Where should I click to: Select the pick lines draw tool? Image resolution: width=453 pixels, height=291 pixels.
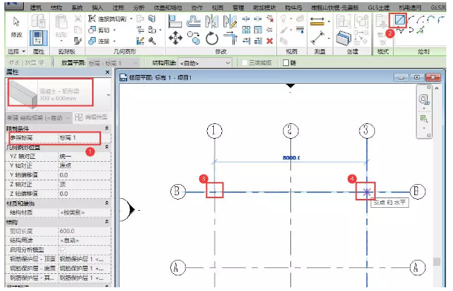420,30
